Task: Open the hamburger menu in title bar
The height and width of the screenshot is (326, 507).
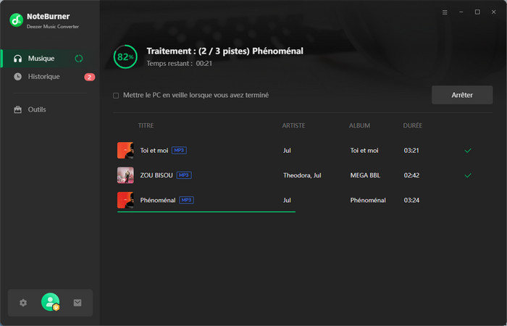Action: 445,12
